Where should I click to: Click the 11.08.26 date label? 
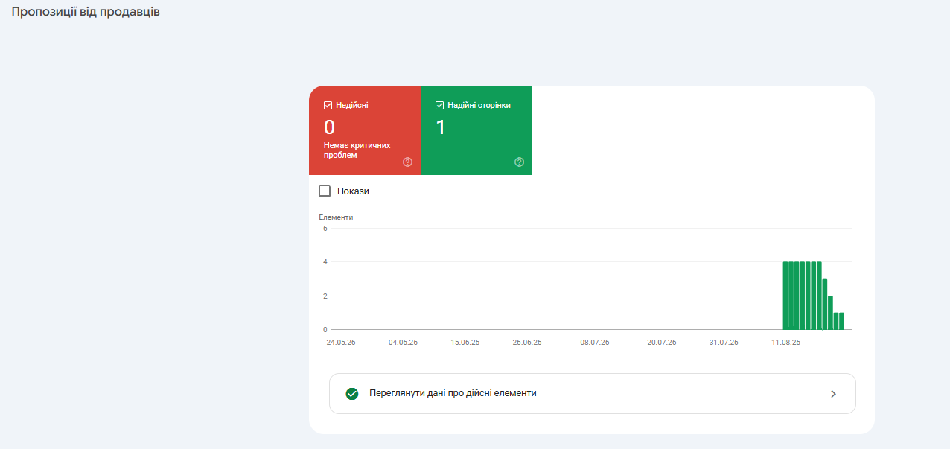pyautogui.click(x=785, y=343)
